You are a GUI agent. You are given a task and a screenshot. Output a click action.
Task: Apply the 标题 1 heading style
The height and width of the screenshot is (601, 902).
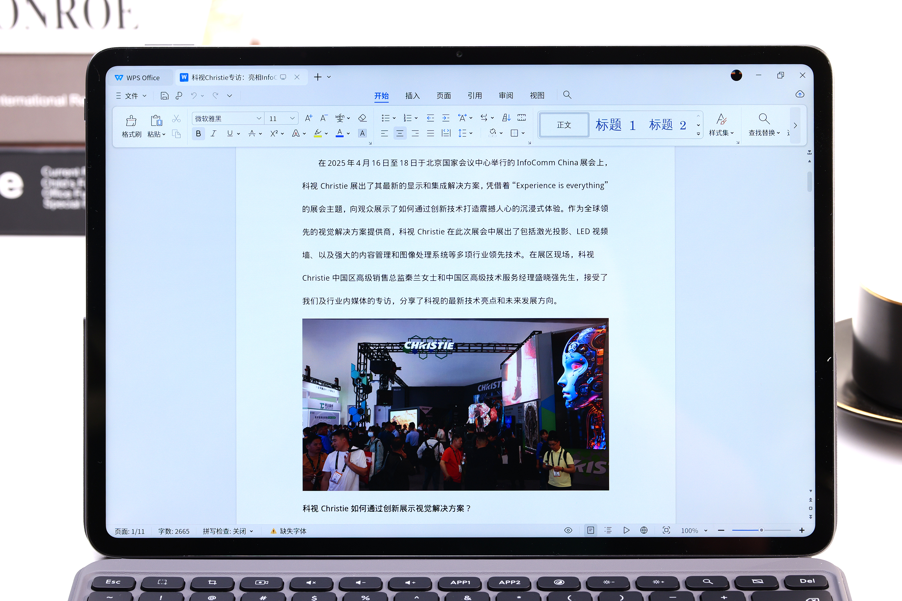click(615, 125)
